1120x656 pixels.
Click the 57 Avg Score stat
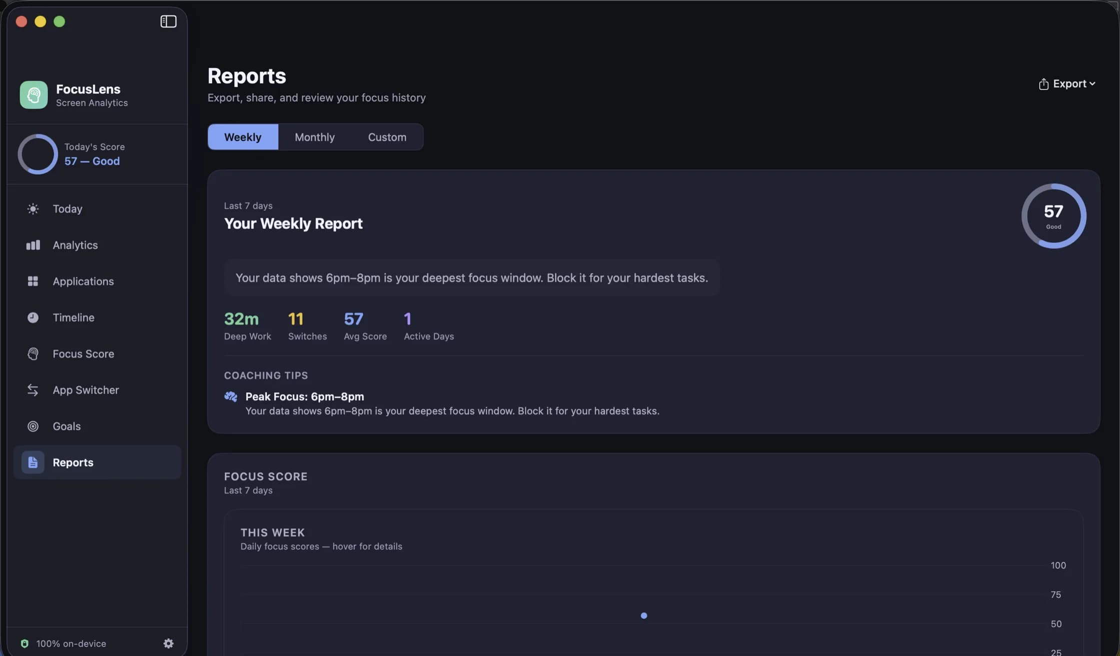365,326
